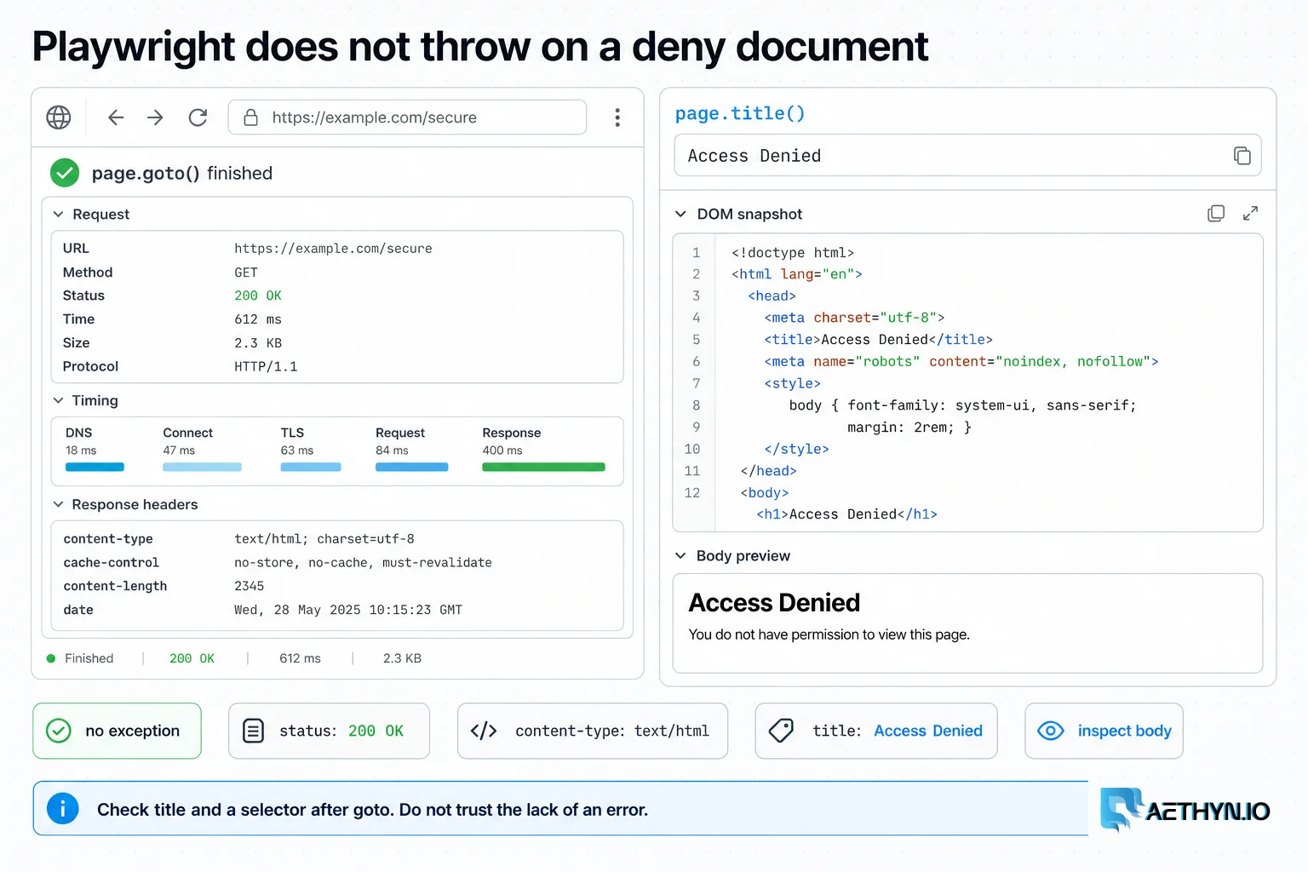Reload the page with the refresh icon

pyautogui.click(x=198, y=118)
